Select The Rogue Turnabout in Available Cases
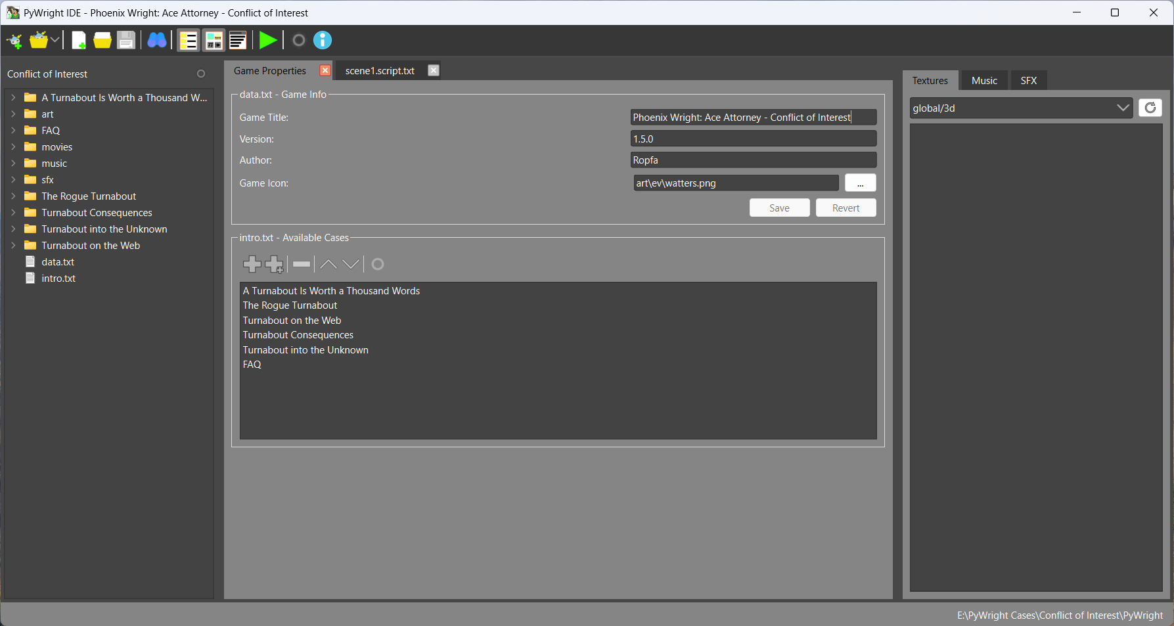 pos(290,305)
